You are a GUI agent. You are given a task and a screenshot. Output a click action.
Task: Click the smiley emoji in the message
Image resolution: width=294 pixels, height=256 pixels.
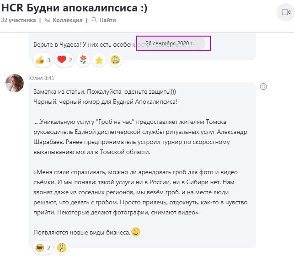coord(136,232)
